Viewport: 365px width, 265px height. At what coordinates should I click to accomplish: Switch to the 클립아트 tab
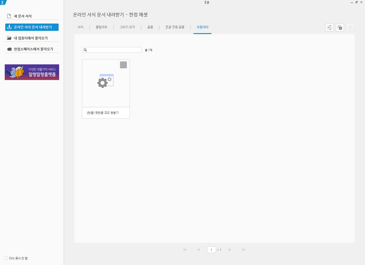[x=101, y=27]
